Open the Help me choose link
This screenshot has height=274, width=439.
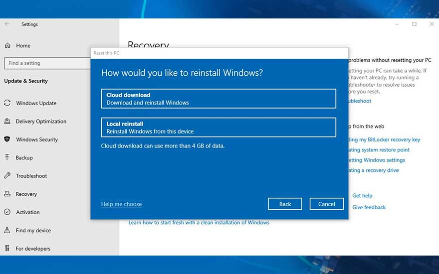click(x=121, y=204)
